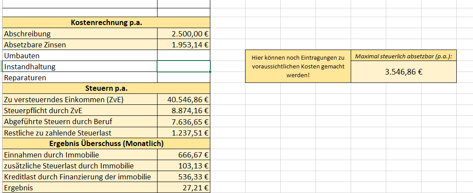The image size is (473, 193).
Task: Click the Abschreibung value 2.500,00 €
Action: pyautogui.click(x=183, y=34)
